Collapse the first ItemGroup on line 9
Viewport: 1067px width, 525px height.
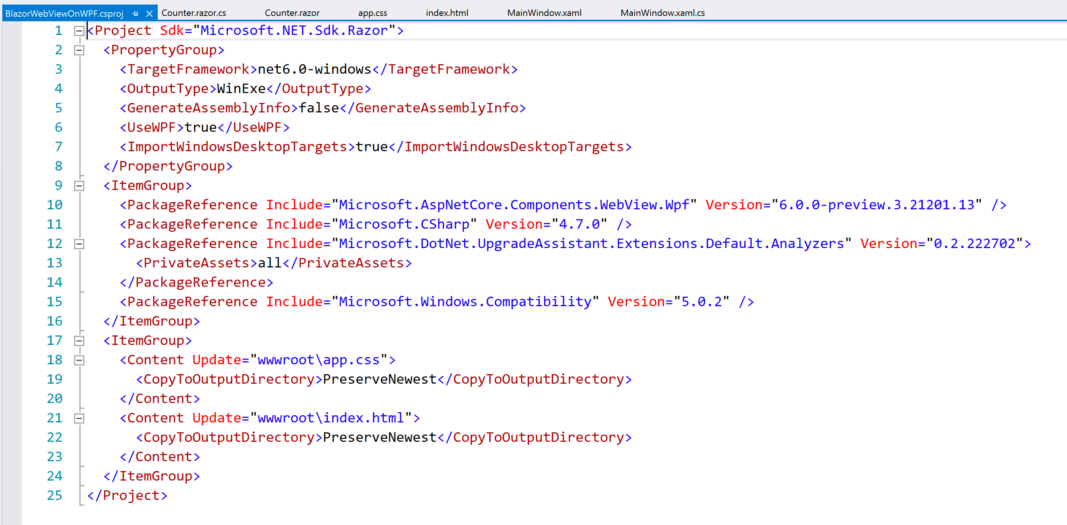[x=79, y=186]
